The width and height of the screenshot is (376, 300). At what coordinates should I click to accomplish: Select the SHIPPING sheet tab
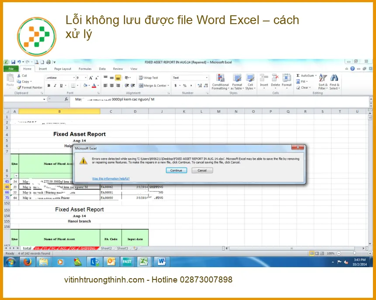(88, 248)
